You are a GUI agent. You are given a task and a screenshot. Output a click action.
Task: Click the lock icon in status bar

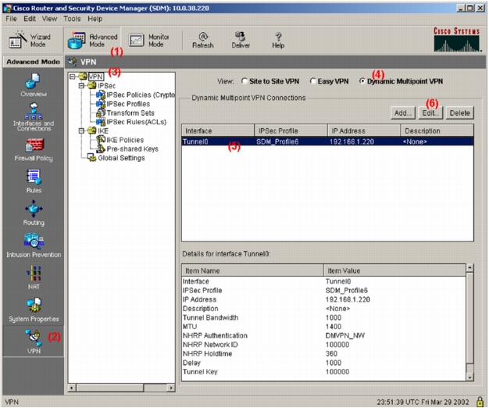480,402
